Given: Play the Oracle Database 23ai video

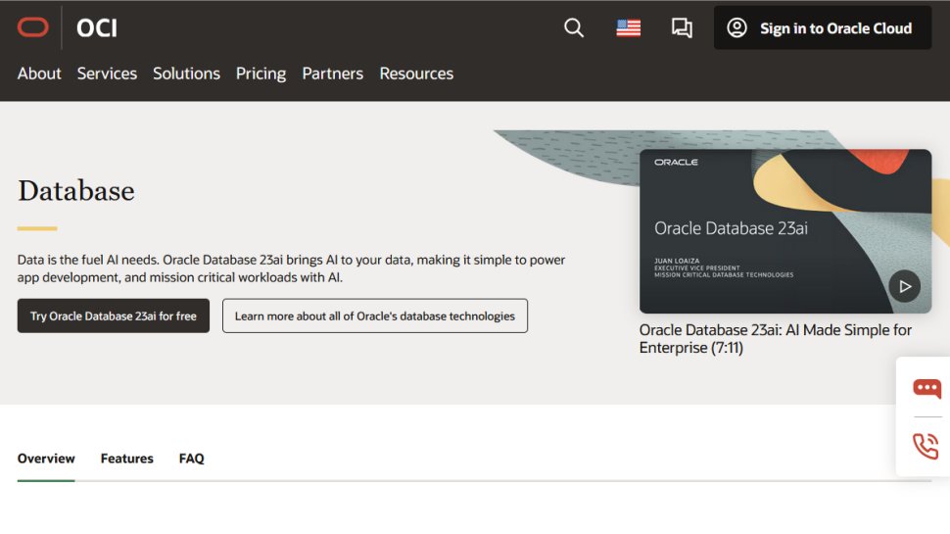Looking at the screenshot, I should coord(904,286).
